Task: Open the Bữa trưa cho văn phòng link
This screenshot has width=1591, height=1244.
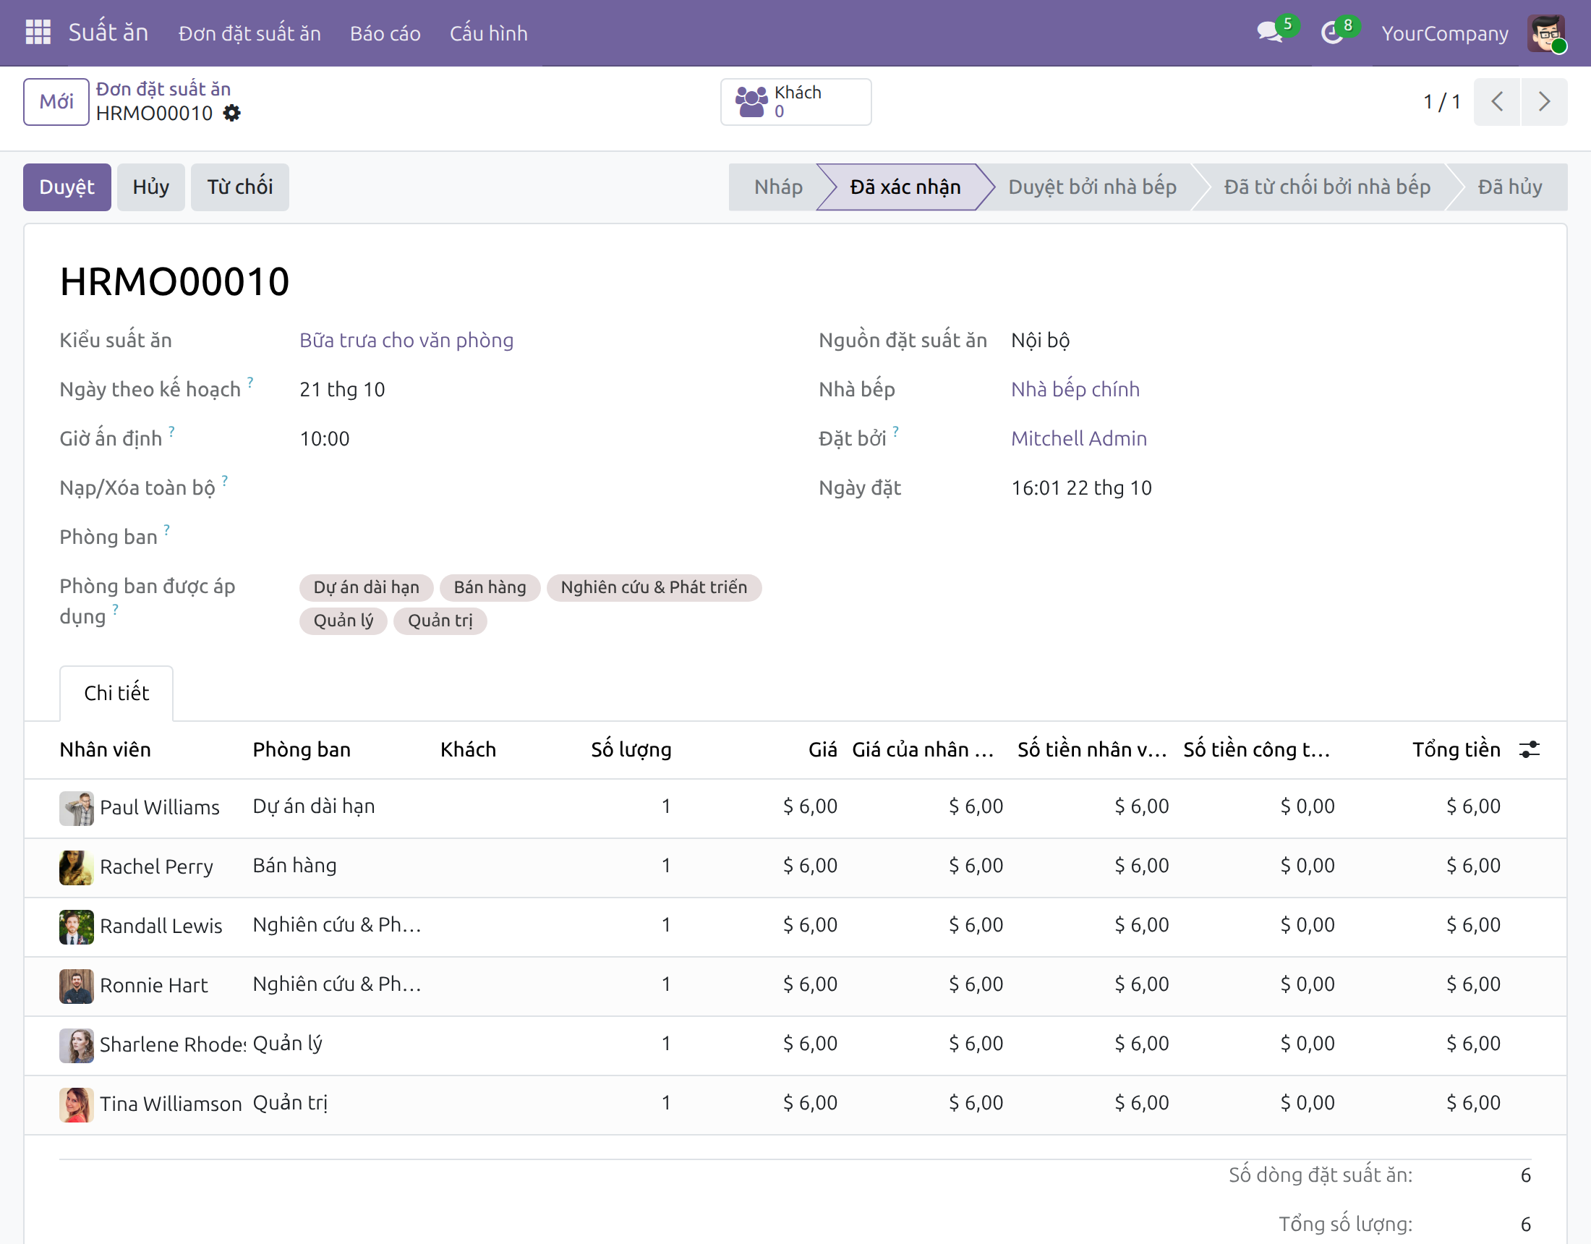Action: pyautogui.click(x=406, y=341)
